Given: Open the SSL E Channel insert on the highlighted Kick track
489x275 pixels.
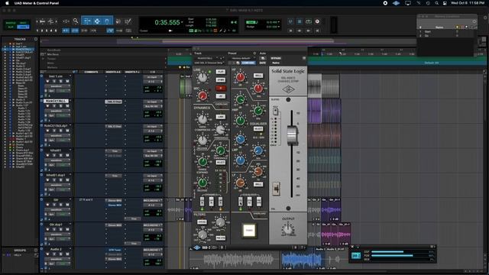Looking at the screenshot, I should point(114,102).
